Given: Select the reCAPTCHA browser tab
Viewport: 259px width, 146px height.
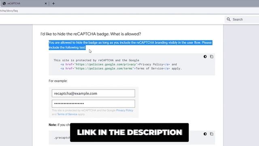Looking at the screenshot, I should click(x=24, y=4).
